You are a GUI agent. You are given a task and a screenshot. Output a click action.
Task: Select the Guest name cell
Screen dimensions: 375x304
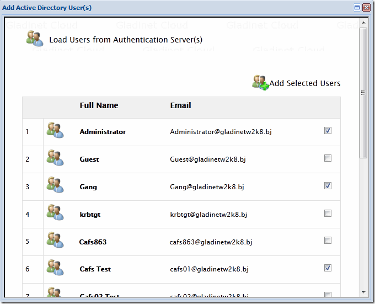(89, 159)
